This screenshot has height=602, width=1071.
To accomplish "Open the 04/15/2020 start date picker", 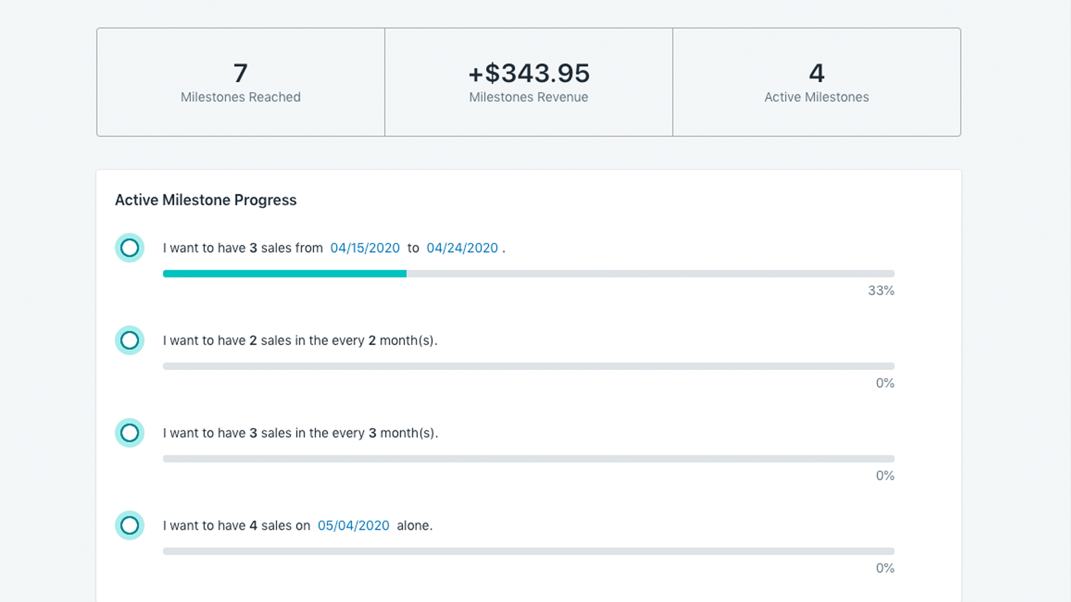I will [365, 247].
